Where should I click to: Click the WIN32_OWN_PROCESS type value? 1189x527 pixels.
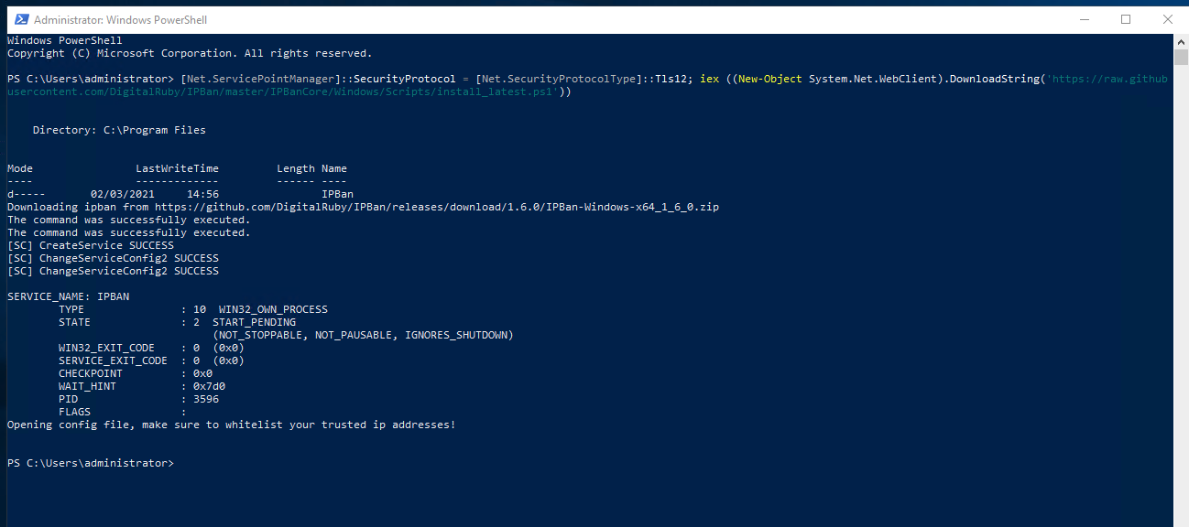tap(273, 310)
